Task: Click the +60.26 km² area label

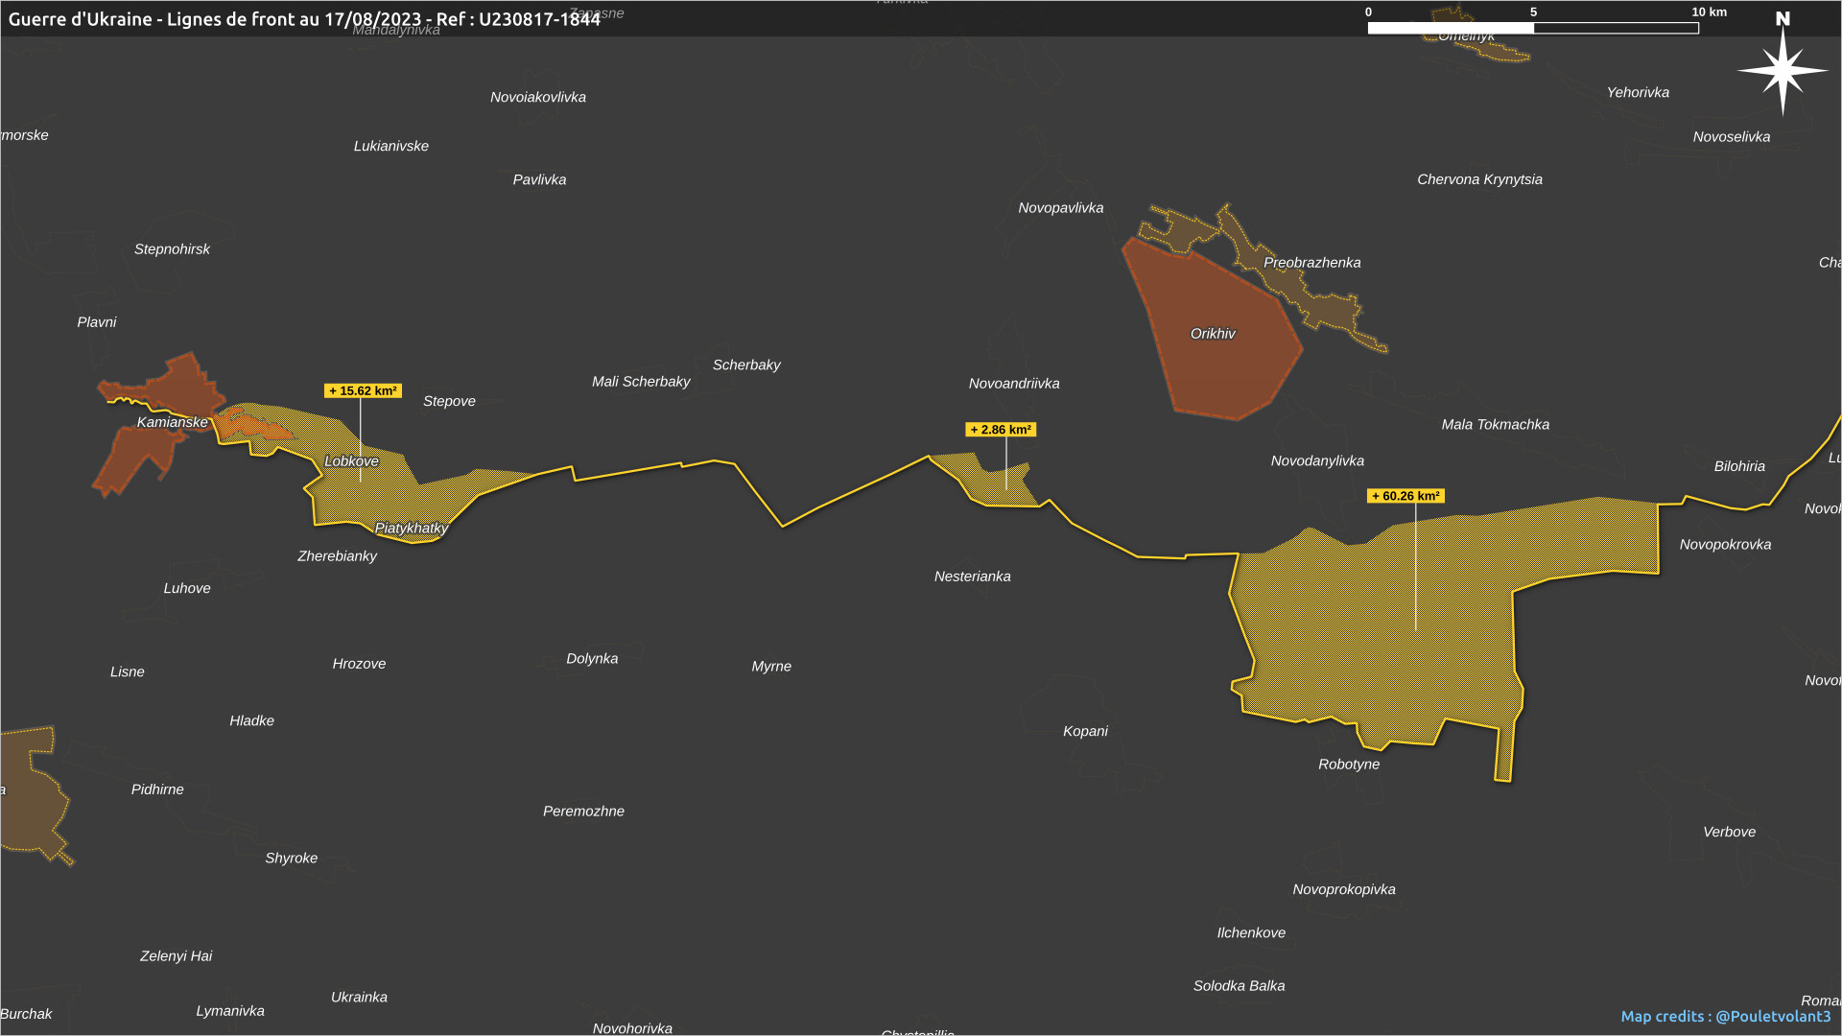Action: coord(1405,496)
